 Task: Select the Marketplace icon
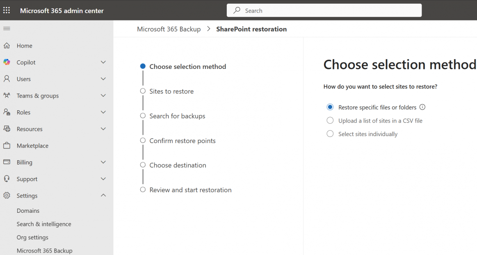(x=7, y=146)
